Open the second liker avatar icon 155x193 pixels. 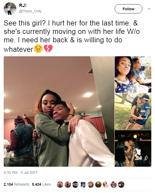click(x=68, y=185)
